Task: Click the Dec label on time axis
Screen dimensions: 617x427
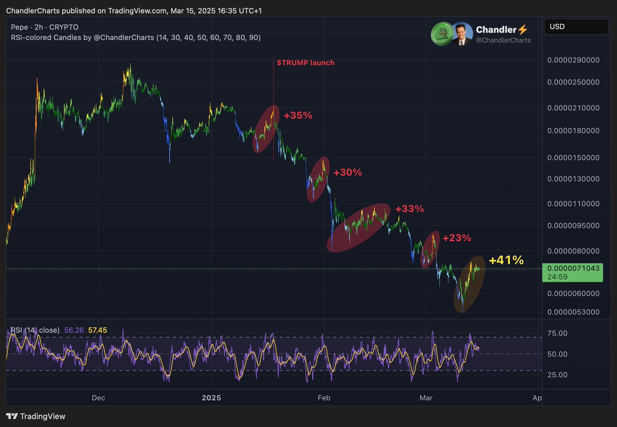Action: tap(98, 398)
